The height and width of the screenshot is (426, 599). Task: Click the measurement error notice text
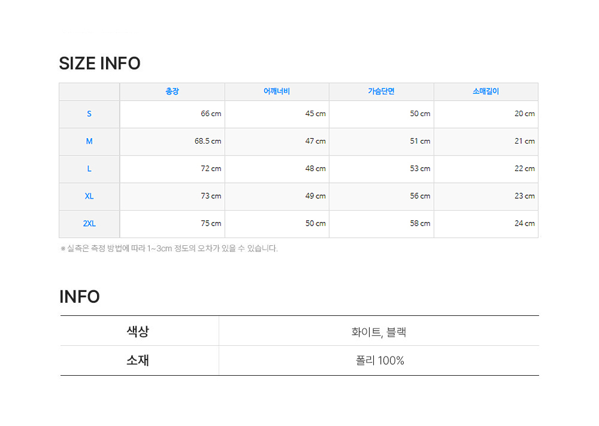click(169, 248)
